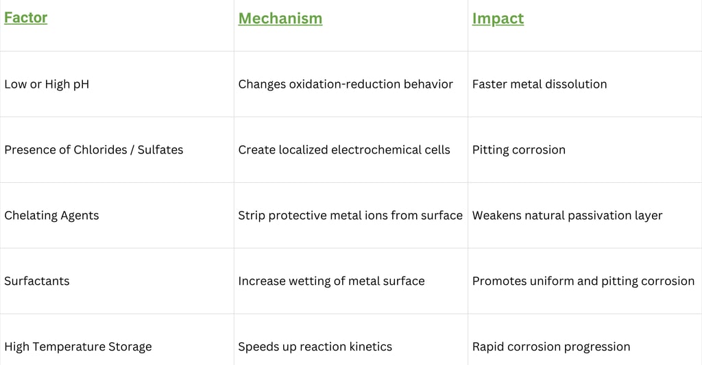Select the Changes oxidation-reduction behavior cell

[351, 84]
